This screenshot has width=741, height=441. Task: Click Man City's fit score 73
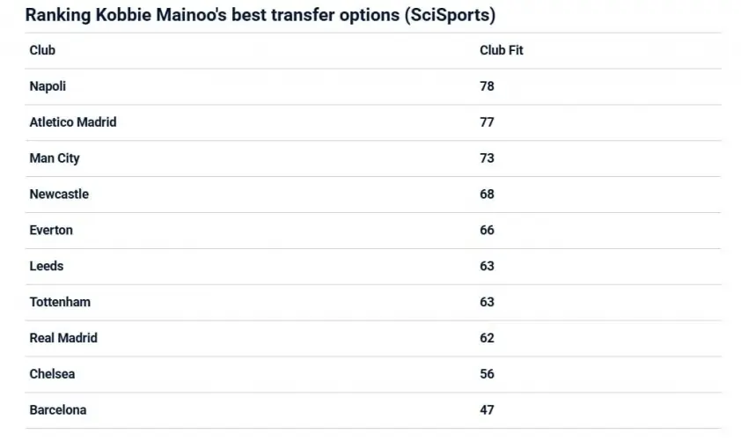tap(487, 158)
